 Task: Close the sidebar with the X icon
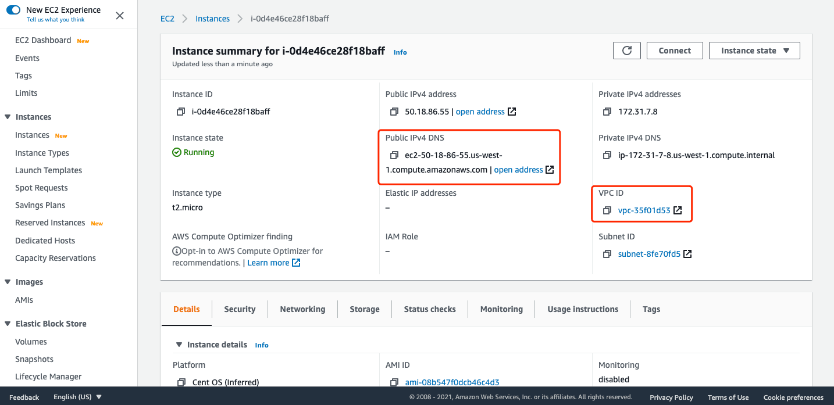tap(120, 16)
